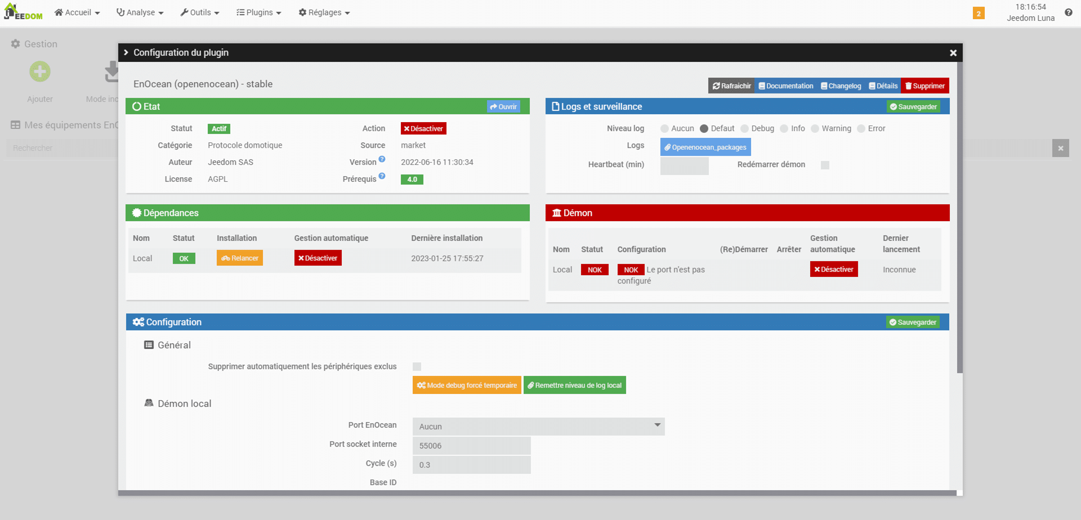This screenshot has height=520, width=1081.
Task: Open the Openenocean_packages log
Action: click(x=705, y=147)
